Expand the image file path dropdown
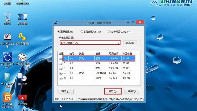This screenshot has width=197, height=111. pyautogui.click(x=118, y=43)
